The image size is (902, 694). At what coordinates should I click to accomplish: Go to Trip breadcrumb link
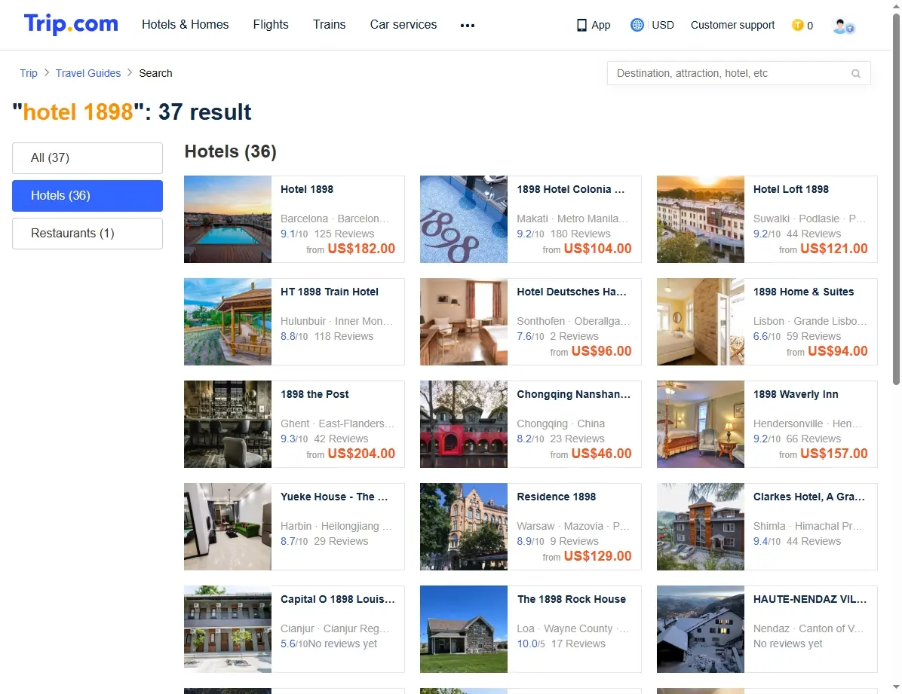[x=28, y=73]
